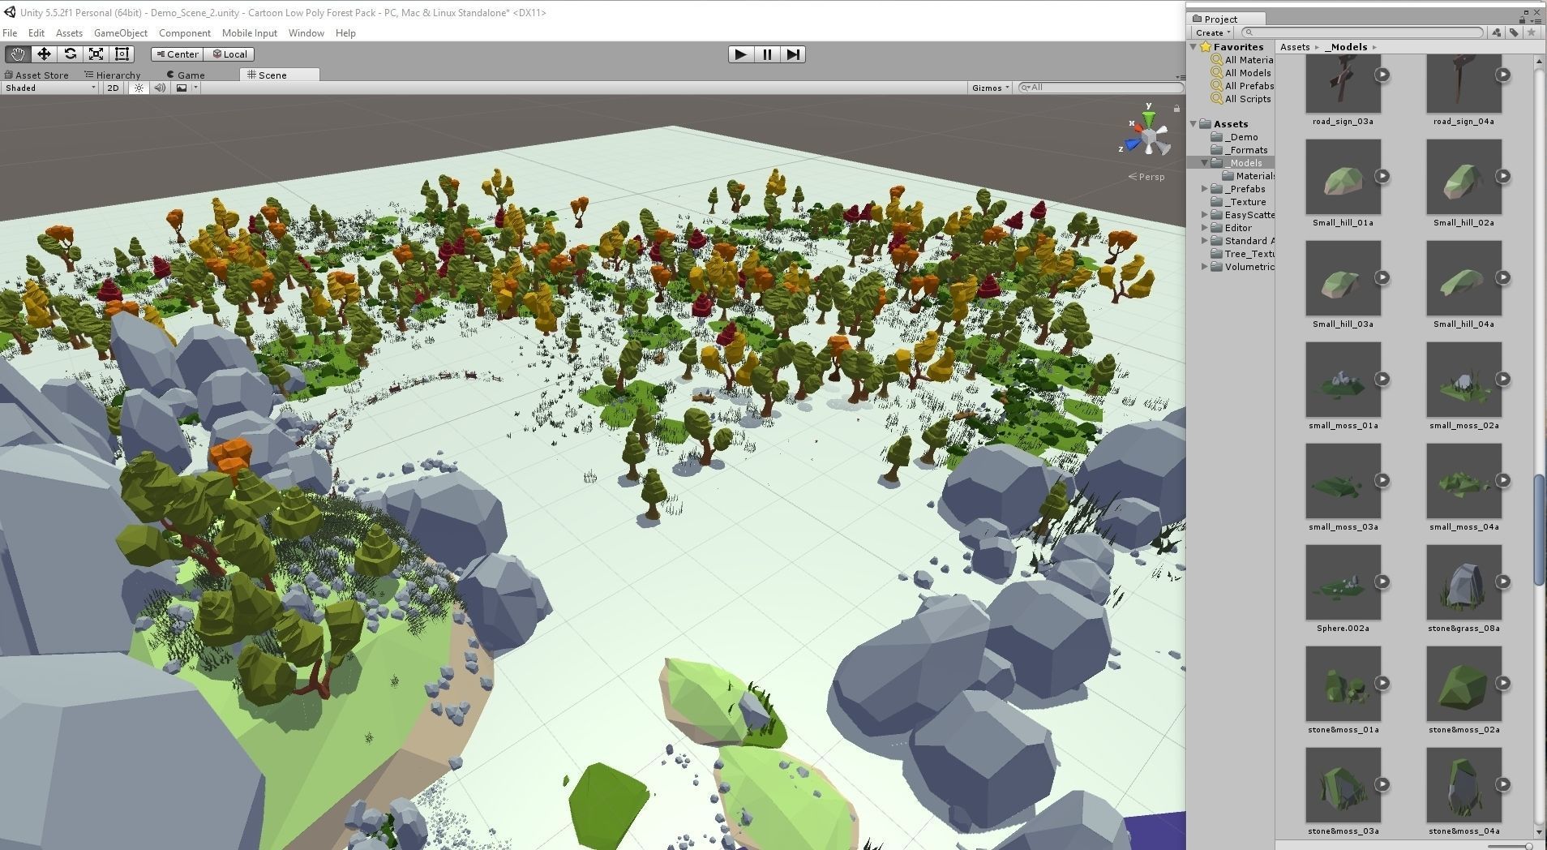Viewport: 1547px width, 850px height.
Task: Click the Search by Label tag icon
Action: [1514, 32]
